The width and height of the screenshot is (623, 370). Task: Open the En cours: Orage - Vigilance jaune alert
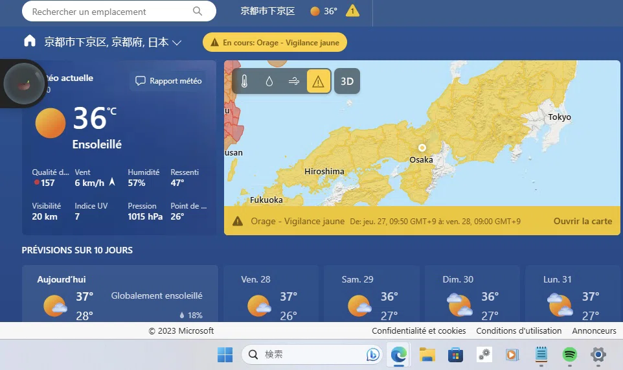[x=275, y=42]
